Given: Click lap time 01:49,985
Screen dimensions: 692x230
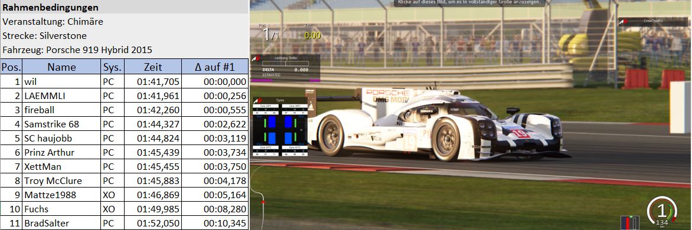Looking at the screenshot, I should tap(158, 208).
